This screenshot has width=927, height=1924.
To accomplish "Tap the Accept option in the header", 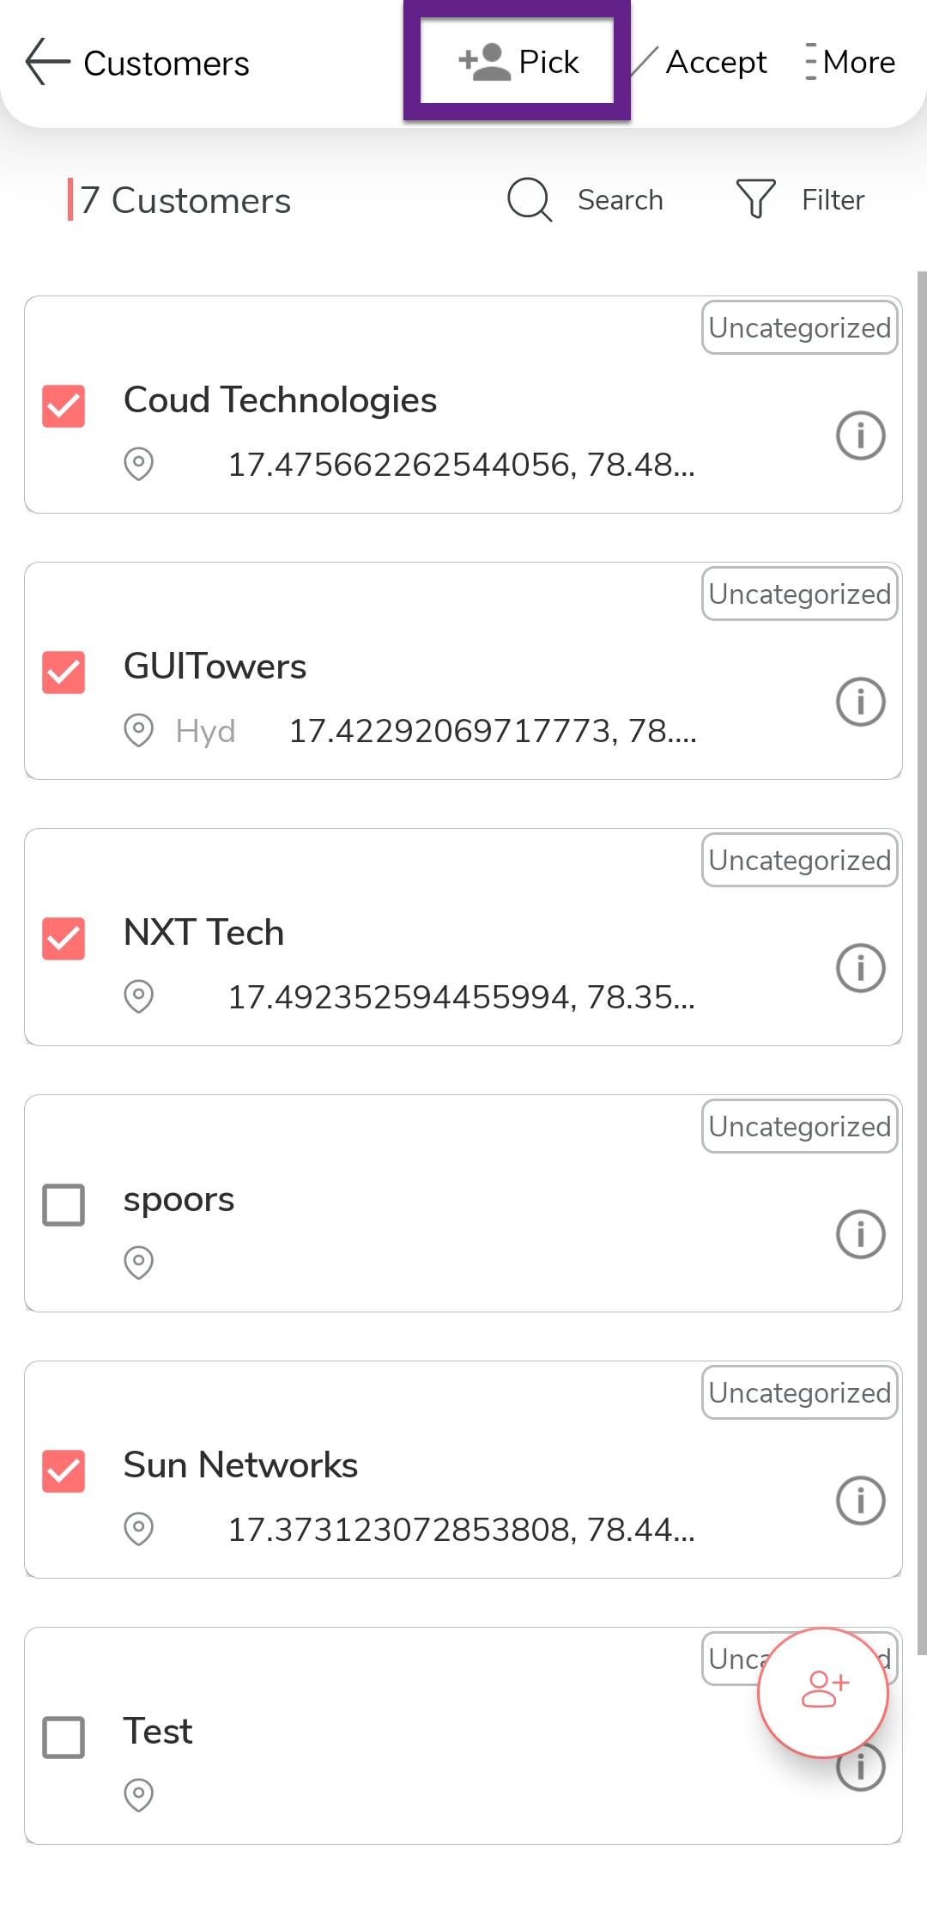I will [715, 63].
